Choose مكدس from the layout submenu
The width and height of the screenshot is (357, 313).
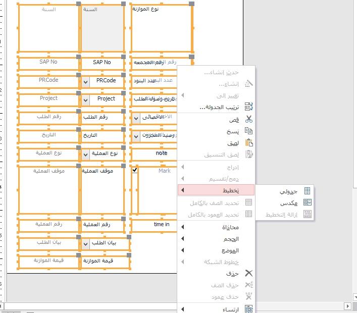point(285,202)
